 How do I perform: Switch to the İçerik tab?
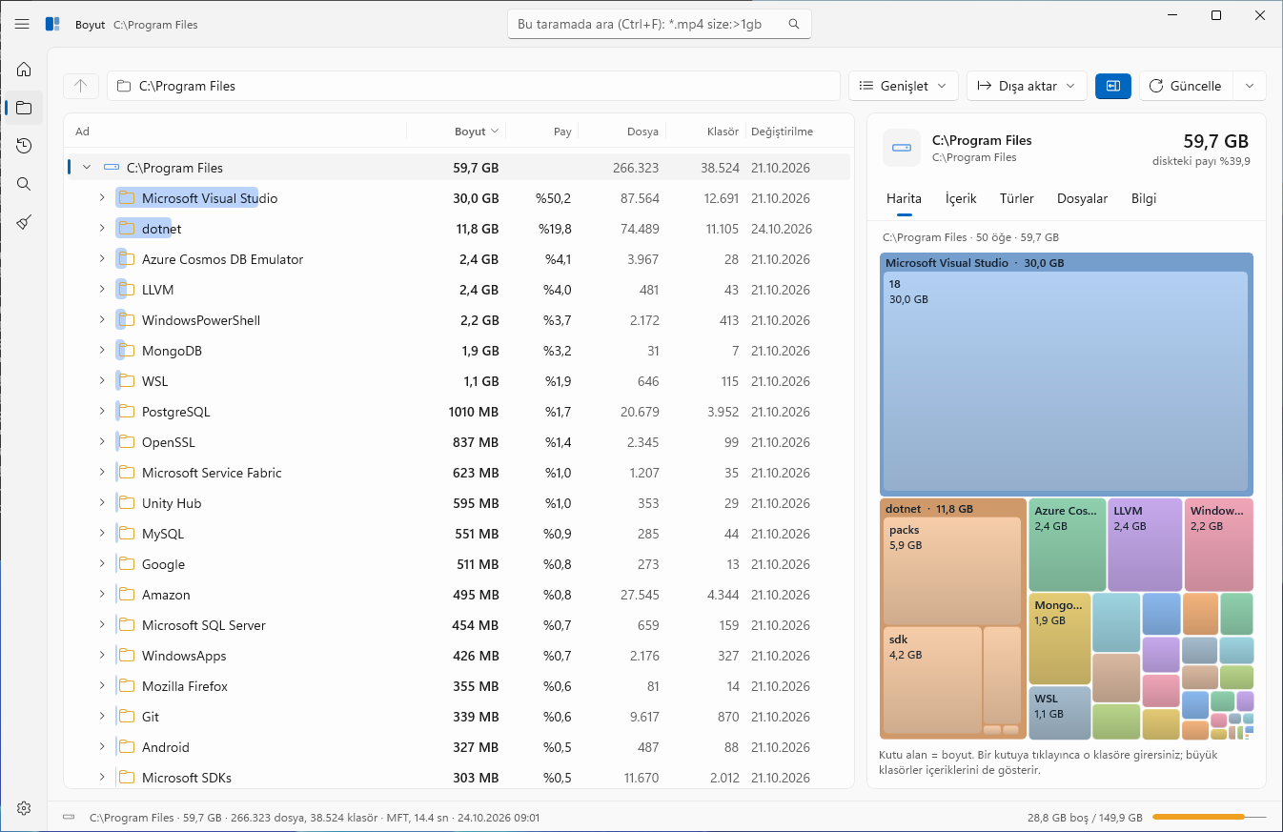pyautogui.click(x=961, y=198)
